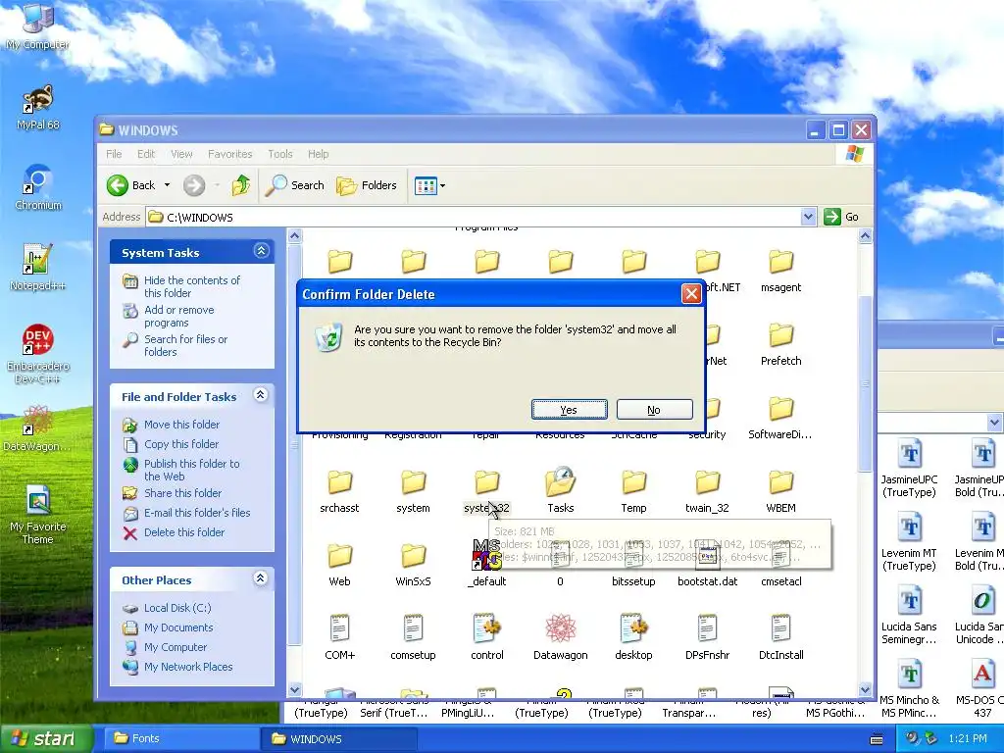Open My Documents in Other Places
This screenshot has width=1004, height=753.
(x=178, y=628)
